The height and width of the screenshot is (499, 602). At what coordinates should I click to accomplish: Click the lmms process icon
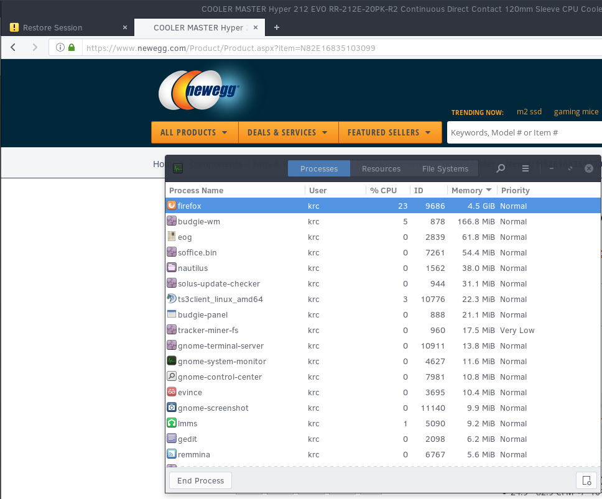pyautogui.click(x=172, y=423)
